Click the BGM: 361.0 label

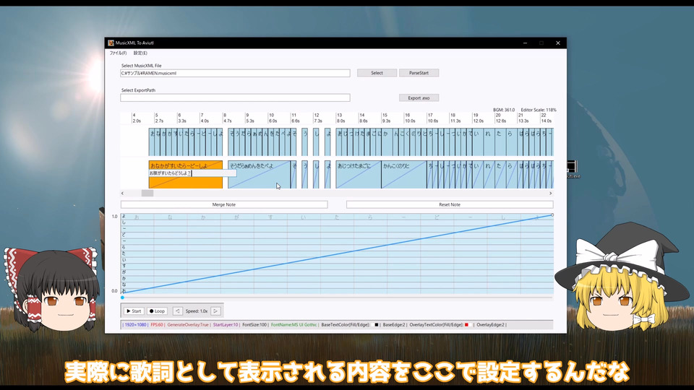tap(504, 110)
